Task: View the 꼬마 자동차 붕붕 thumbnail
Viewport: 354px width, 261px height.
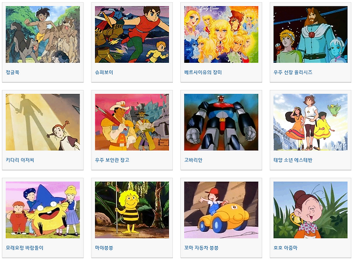Action: coord(221,210)
